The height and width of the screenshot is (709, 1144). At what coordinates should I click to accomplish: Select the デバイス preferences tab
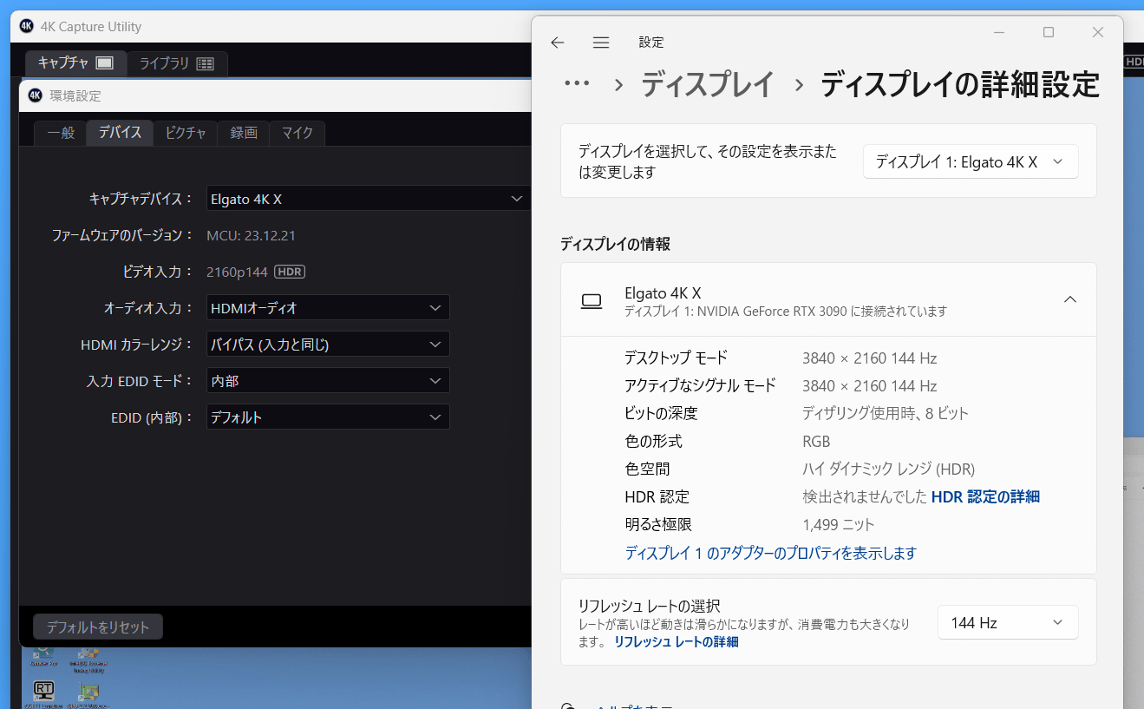tap(120, 133)
